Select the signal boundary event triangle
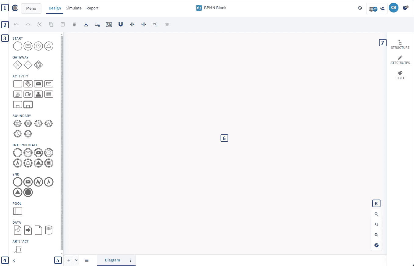 coord(28,134)
